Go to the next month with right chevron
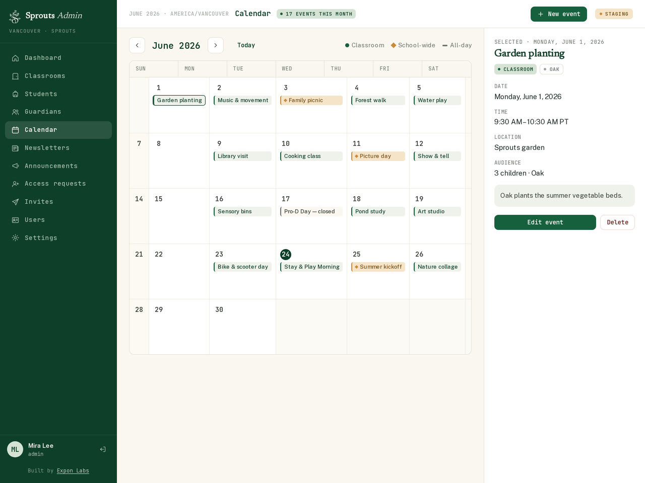Viewport: 645px width, 483px height. click(x=216, y=45)
